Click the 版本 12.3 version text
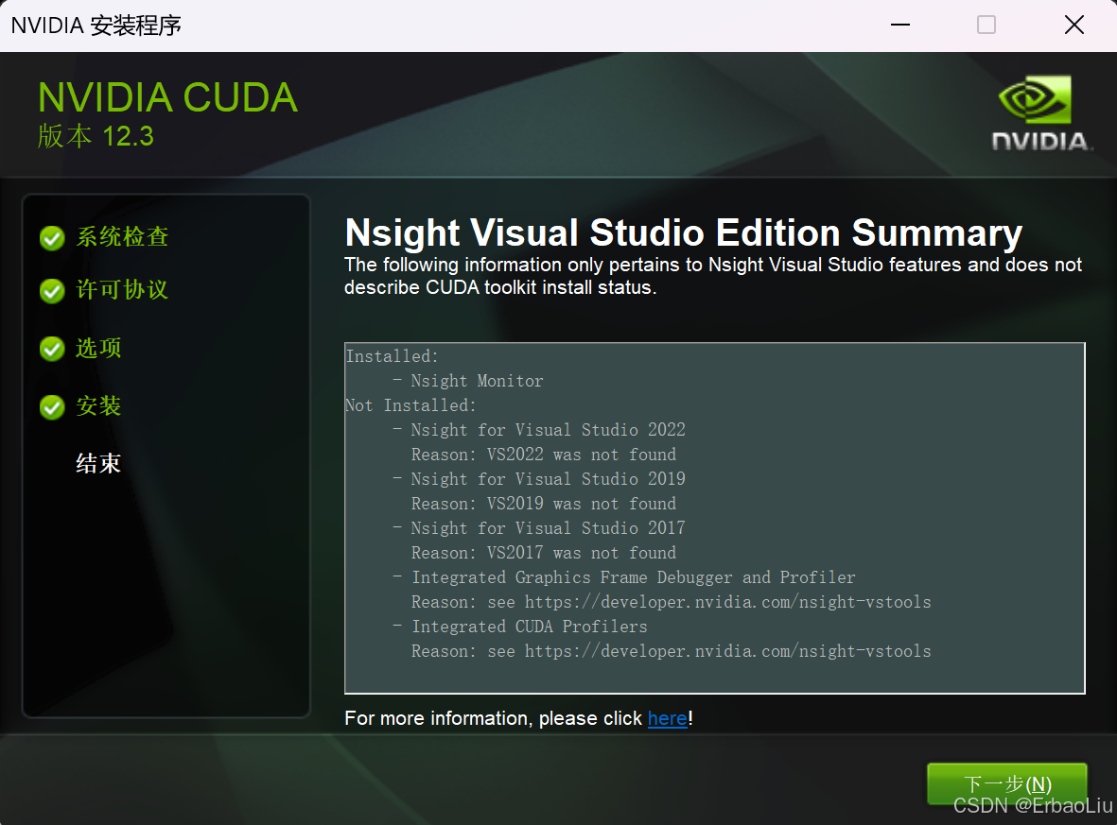Image resolution: width=1117 pixels, height=825 pixels. click(x=96, y=136)
